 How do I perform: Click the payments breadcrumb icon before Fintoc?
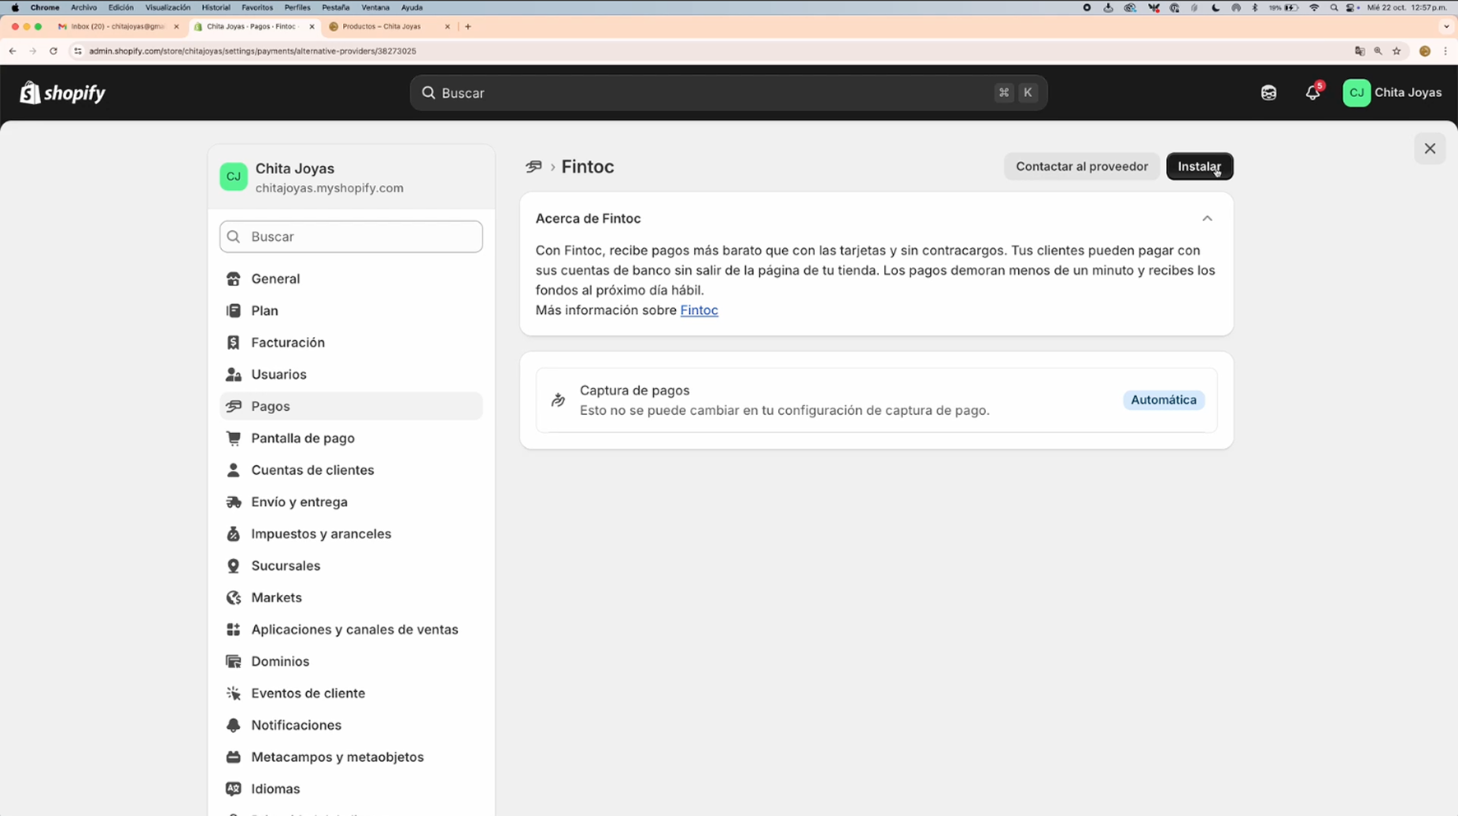[x=534, y=167]
